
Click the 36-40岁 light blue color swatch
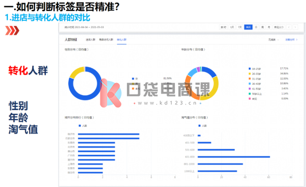pyautogui.click(x=250, y=84)
